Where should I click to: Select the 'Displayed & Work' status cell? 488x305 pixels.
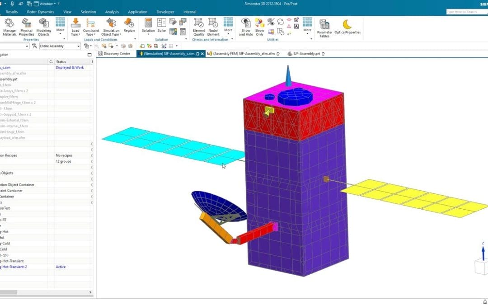(x=70, y=67)
